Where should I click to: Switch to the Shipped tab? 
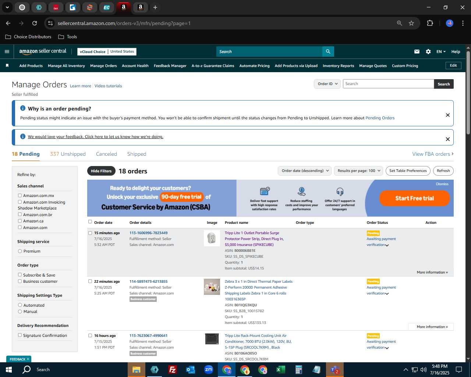[x=137, y=154]
